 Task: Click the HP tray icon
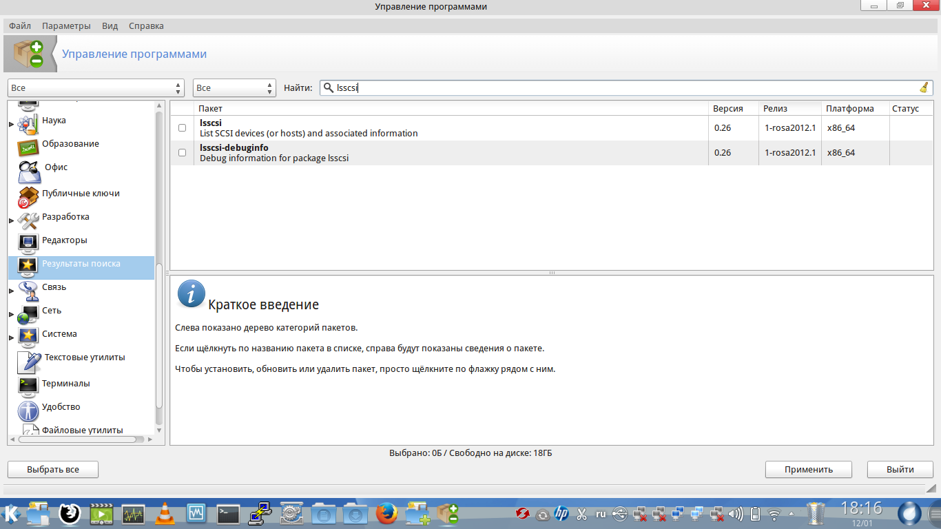(561, 514)
